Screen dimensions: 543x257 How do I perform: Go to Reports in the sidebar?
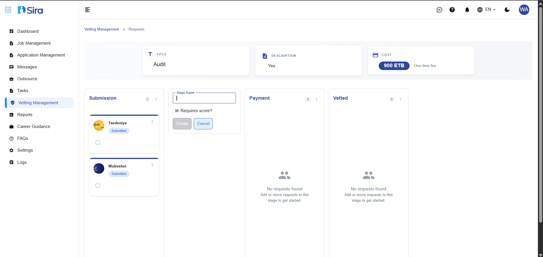[25, 115]
